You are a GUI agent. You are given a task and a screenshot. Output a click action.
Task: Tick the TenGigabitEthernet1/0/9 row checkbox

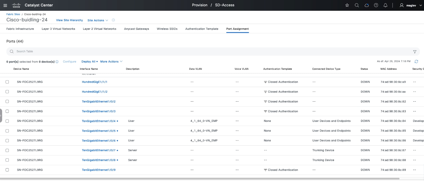7,170
